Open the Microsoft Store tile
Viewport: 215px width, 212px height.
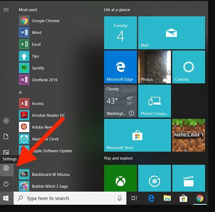pos(137,135)
